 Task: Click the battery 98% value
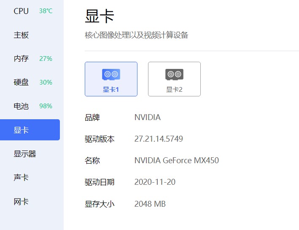[x=46, y=106]
